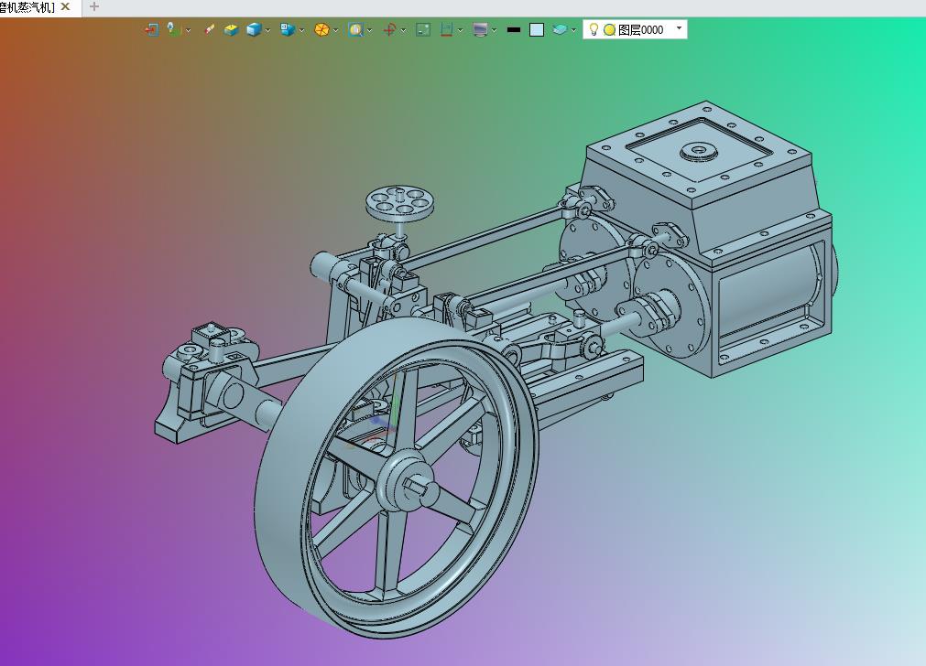Open the 图层0000 layer dropdown
This screenshot has height=666, width=926.
[679, 28]
